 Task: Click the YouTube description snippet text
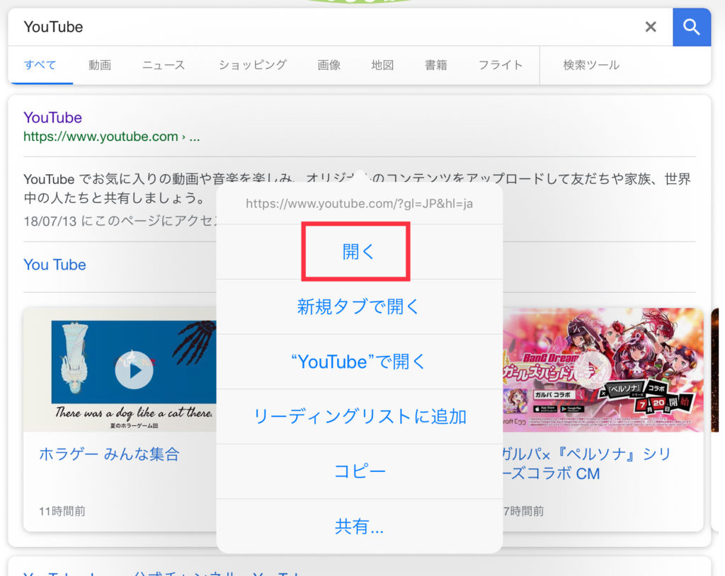click(357, 188)
